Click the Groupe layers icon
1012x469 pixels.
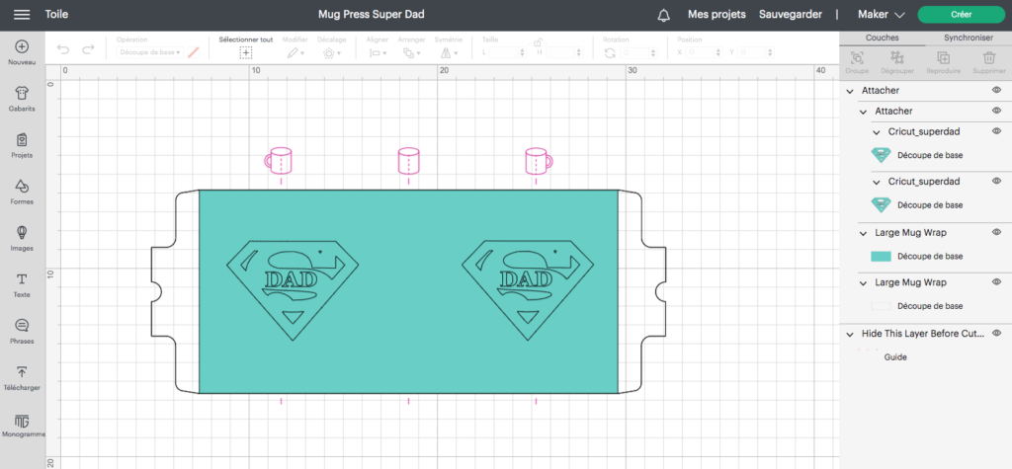(857, 58)
